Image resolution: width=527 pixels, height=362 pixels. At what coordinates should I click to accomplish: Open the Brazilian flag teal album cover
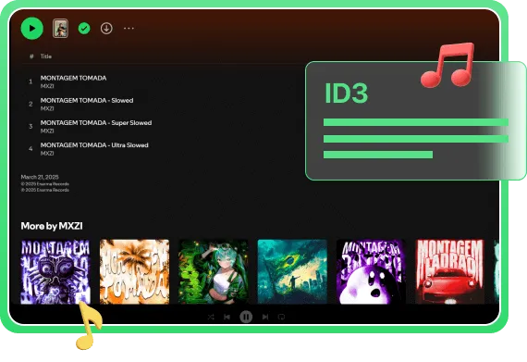coord(292,271)
